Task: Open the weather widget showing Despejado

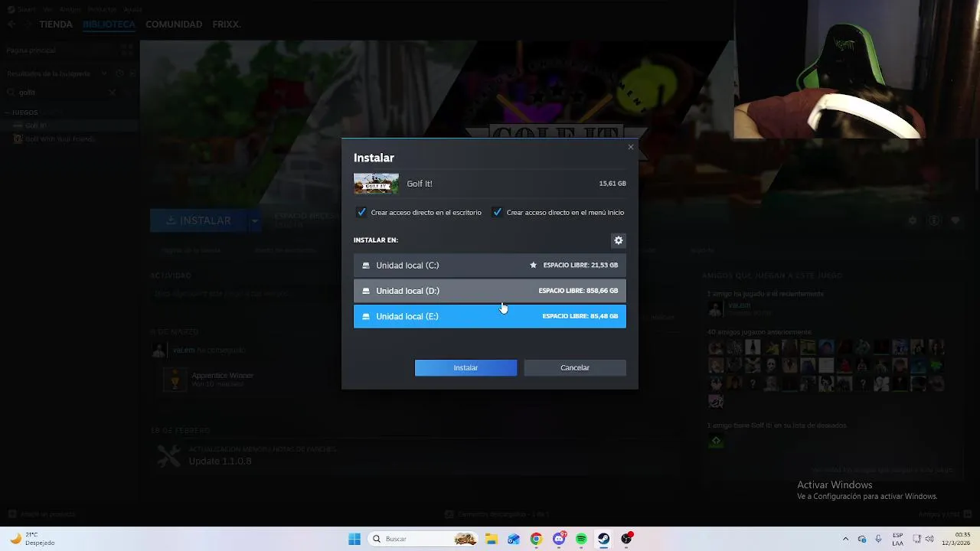Action: coord(32,539)
